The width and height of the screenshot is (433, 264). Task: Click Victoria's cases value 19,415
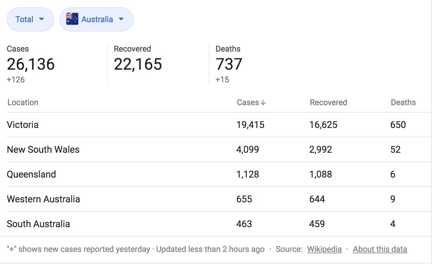coord(250,125)
